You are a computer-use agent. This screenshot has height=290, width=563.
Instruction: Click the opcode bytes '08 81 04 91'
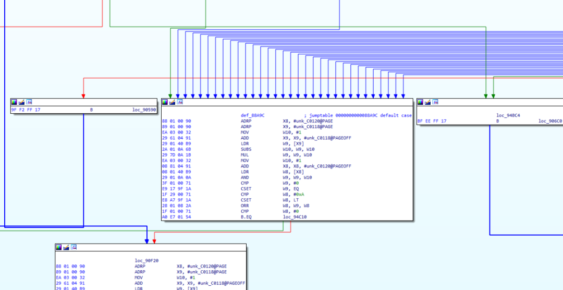click(x=177, y=166)
